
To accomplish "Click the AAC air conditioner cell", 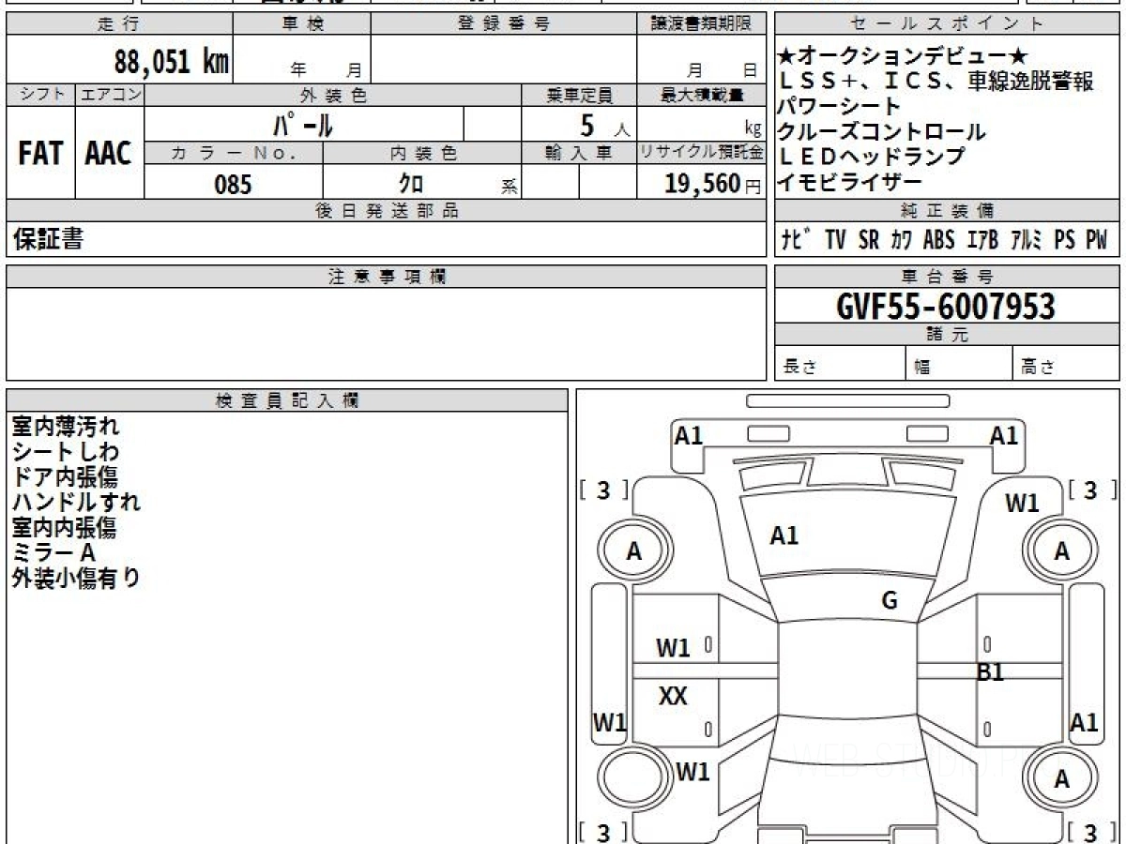I will click(110, 153).
